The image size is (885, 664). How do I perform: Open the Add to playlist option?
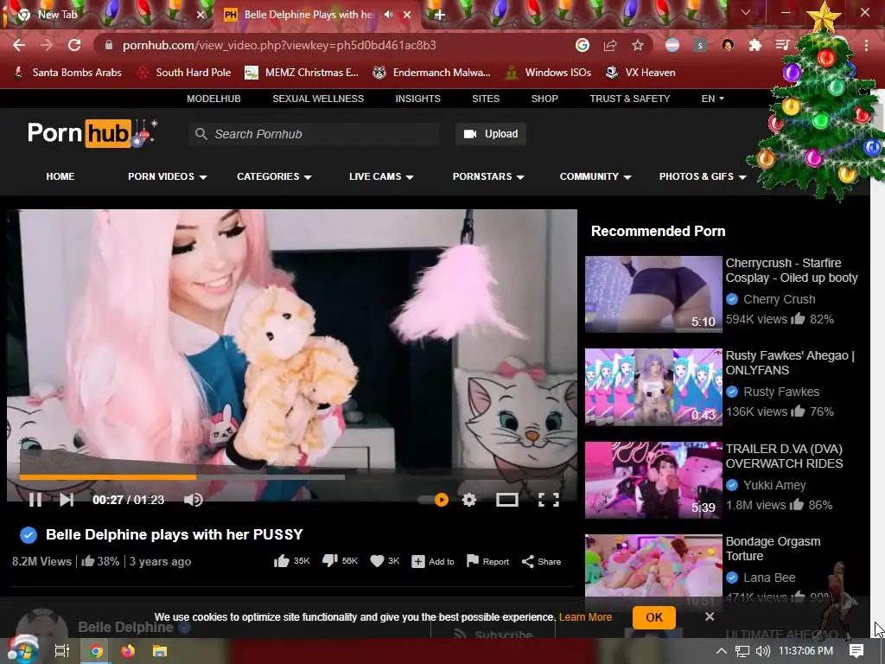point(433,562)
